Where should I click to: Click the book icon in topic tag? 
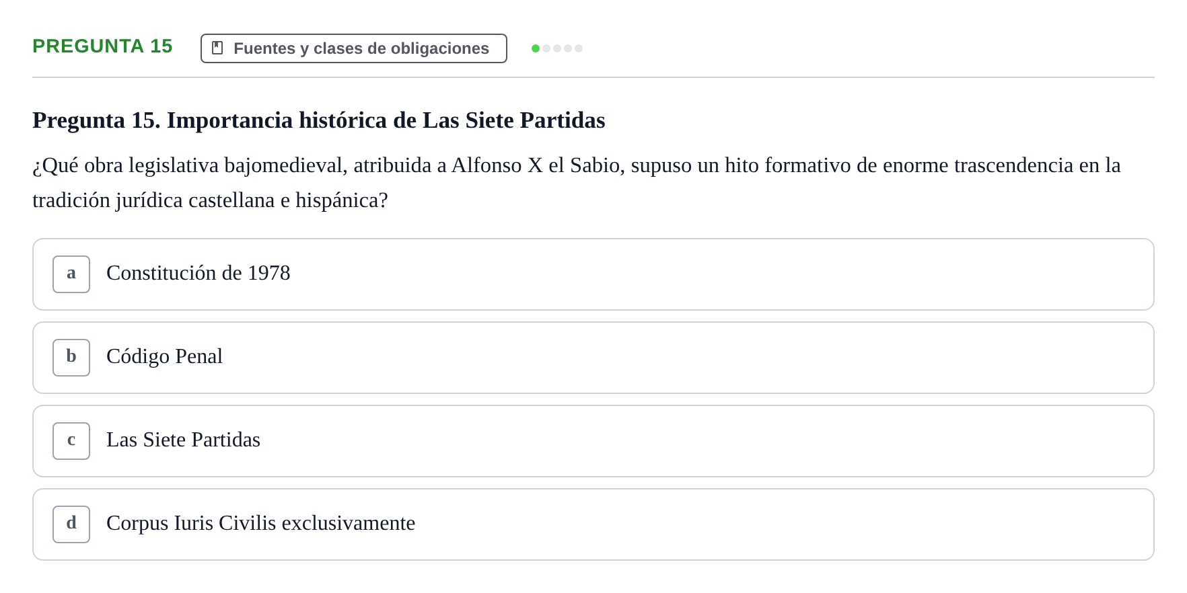coord(217,48)
